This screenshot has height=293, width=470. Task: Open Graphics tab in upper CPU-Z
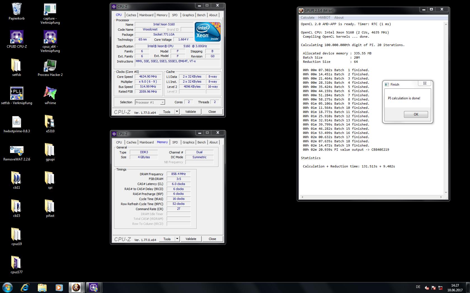point(188,15)
